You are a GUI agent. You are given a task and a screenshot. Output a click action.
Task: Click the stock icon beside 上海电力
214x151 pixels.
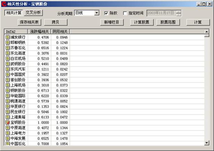coord(8,133)
